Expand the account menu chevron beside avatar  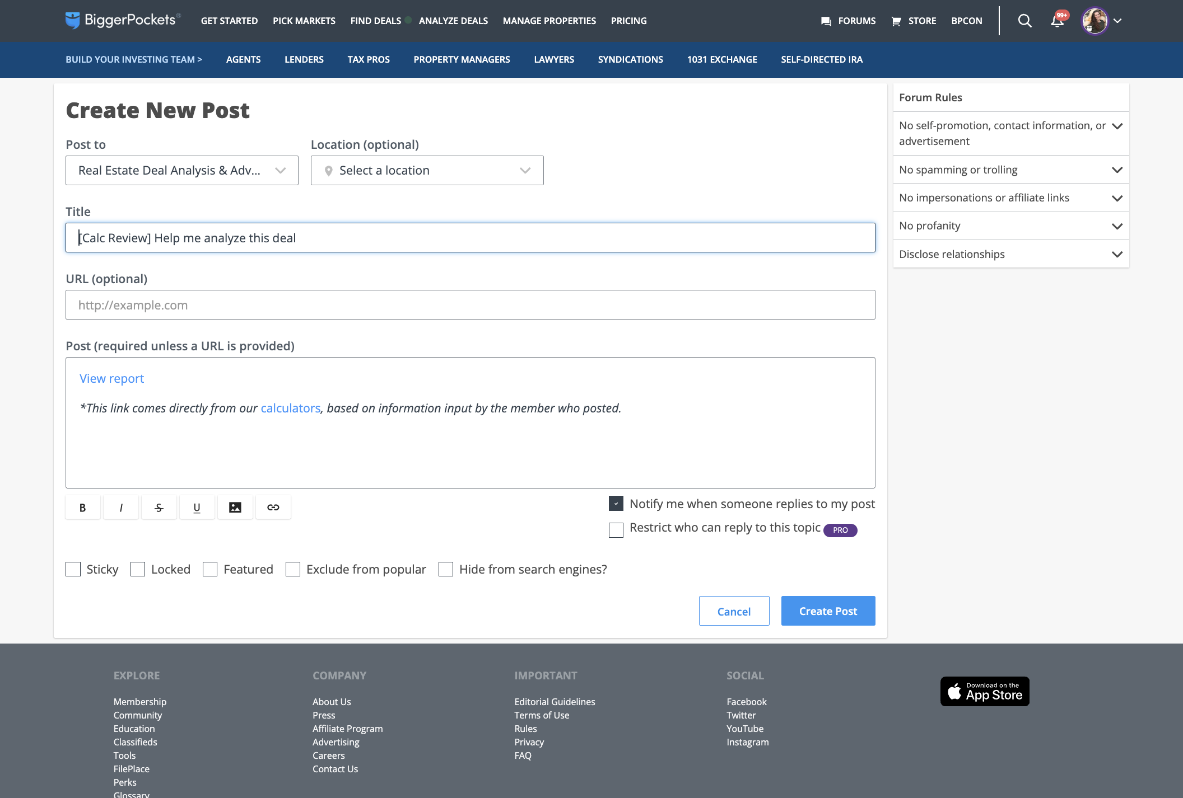pyautogui.click(x=1117, y=21)
